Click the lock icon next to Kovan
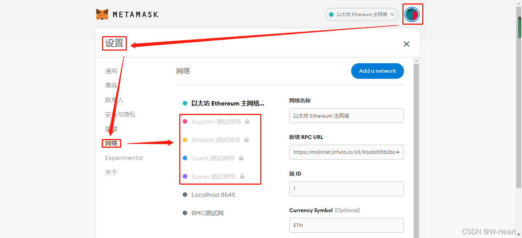This screenshot has height=238, width=522. tap(242, 176)
